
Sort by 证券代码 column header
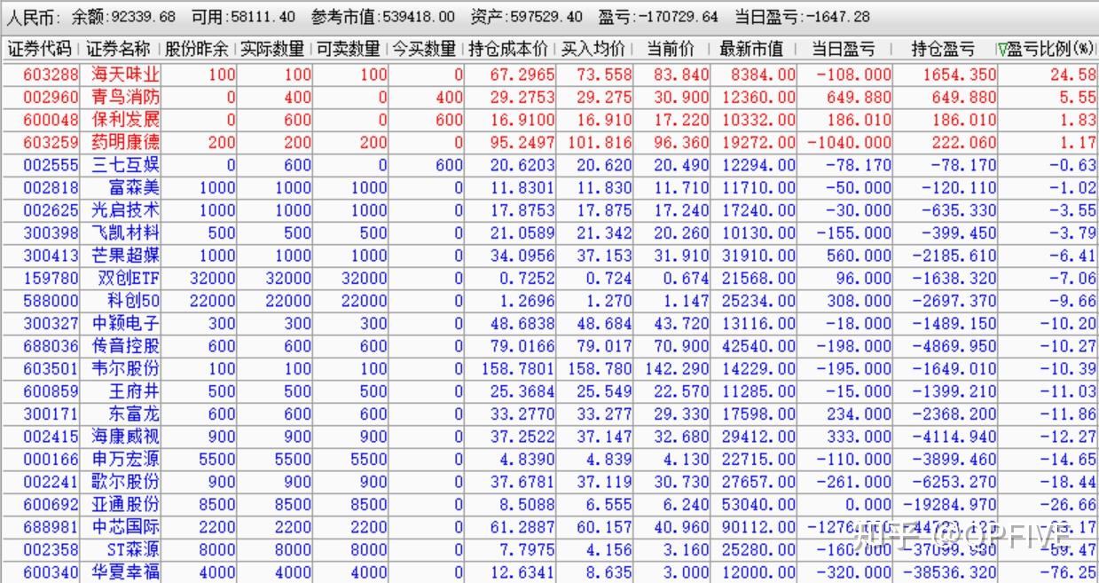click(41, 49)
